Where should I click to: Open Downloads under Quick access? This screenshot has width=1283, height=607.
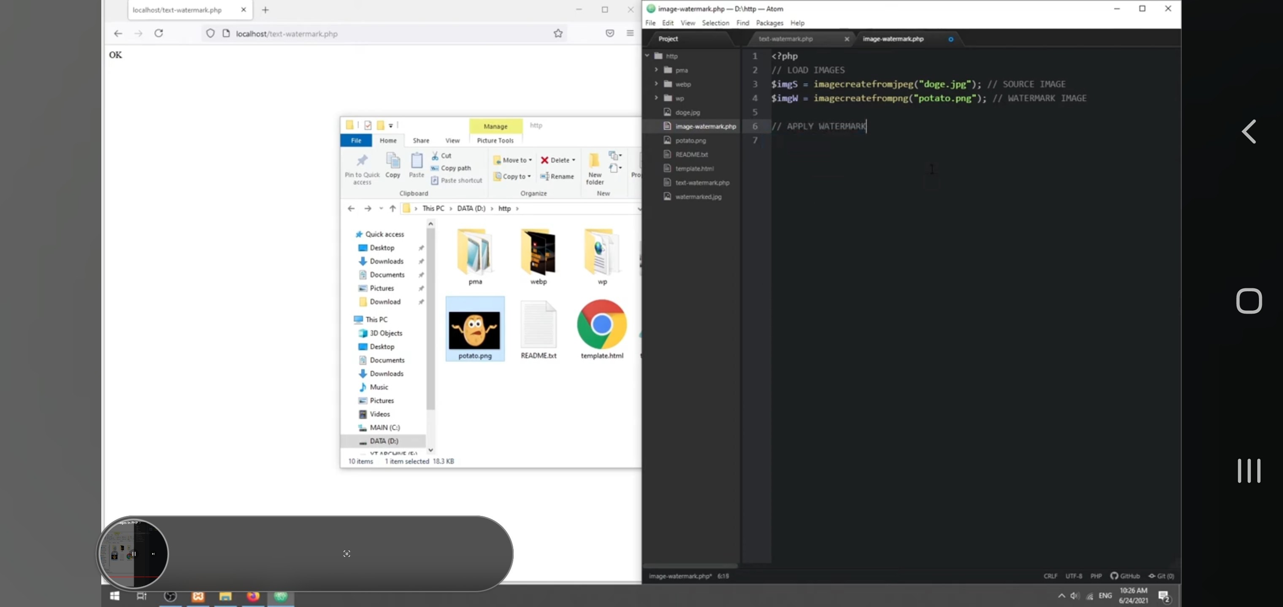tap(387, 261)
